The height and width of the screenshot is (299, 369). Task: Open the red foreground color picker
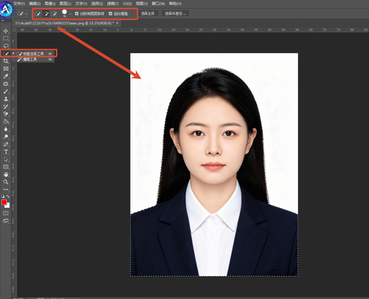pos(4,202)
